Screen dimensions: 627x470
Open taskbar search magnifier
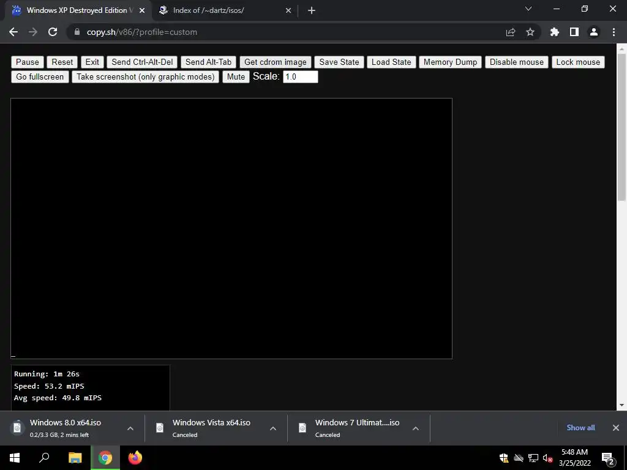pyautogui.click(x=44, y=458)
